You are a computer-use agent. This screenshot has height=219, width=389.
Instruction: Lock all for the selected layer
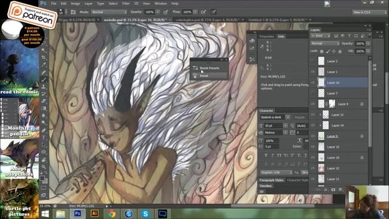(x=340, y=51)
